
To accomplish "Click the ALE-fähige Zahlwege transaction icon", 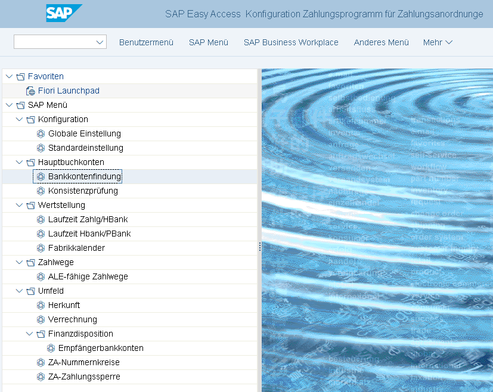I will tap(41, 277).
